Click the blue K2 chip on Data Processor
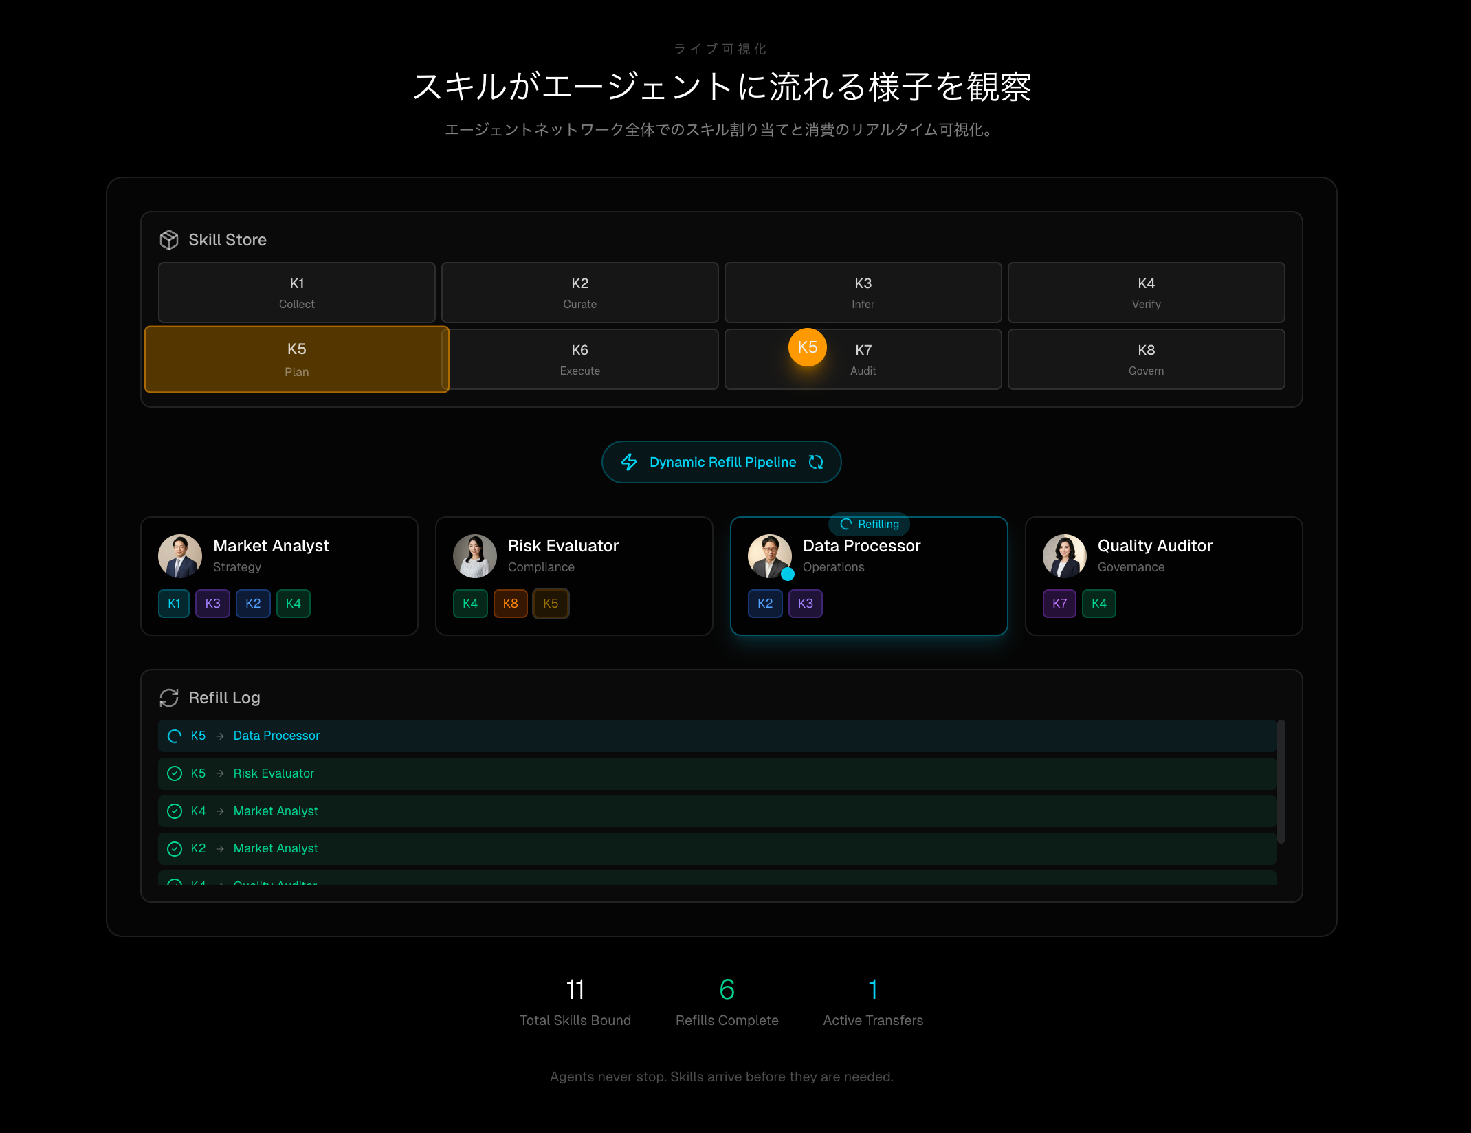Screen dimensions: 1471x1133 (x=764, y=604)
